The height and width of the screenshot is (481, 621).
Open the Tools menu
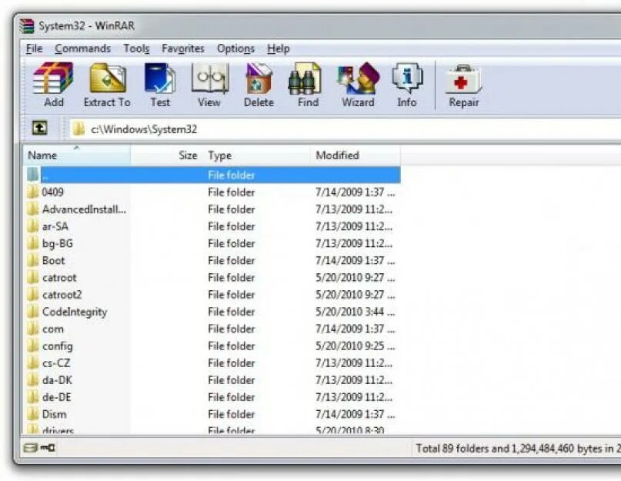(137, 48)
